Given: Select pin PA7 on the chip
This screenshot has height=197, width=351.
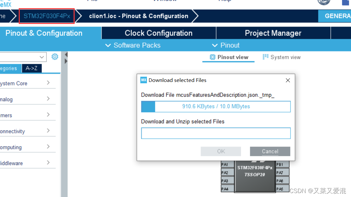Looking at the screenshot, I should 283,172.
